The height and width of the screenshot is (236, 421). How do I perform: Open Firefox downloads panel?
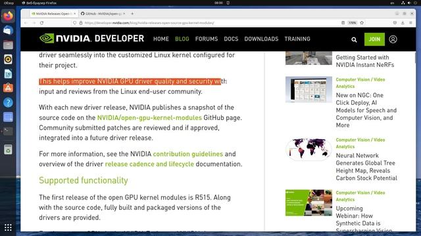click(403, 23)
